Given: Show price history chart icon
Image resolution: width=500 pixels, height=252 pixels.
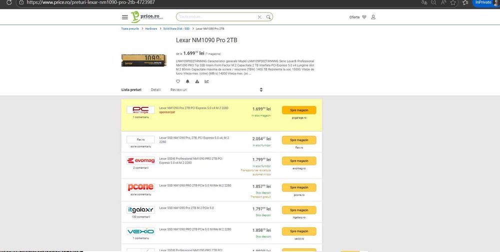Looking at the screenshot, I should coord(206,81).
